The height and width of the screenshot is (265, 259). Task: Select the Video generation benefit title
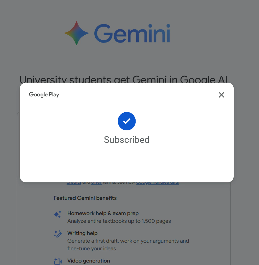[x=89, y=261]
